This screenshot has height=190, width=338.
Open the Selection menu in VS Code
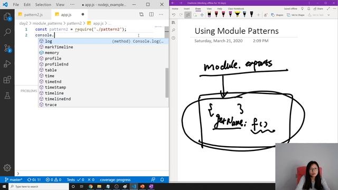point(43,5)
